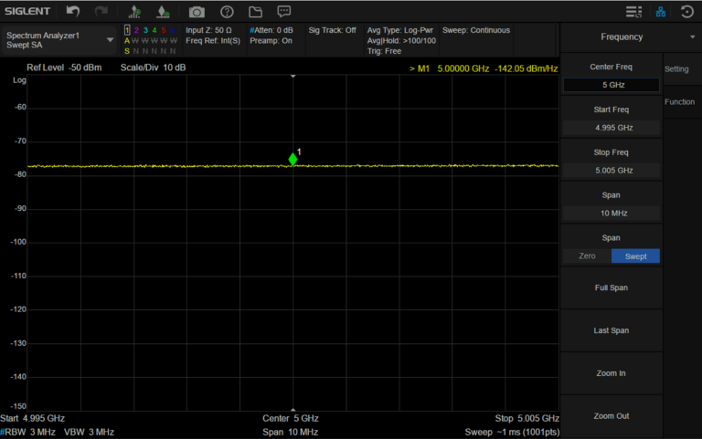Image resolution: width=702 pixels, height=439 pixels.
Task: Select trace 1 in trace indicator
Action: [x=127, y=30]
